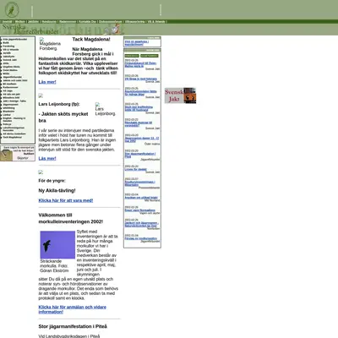
Task: Open 'English - Hunting in Sweden' sidebar link
Action: pos(14,119)
